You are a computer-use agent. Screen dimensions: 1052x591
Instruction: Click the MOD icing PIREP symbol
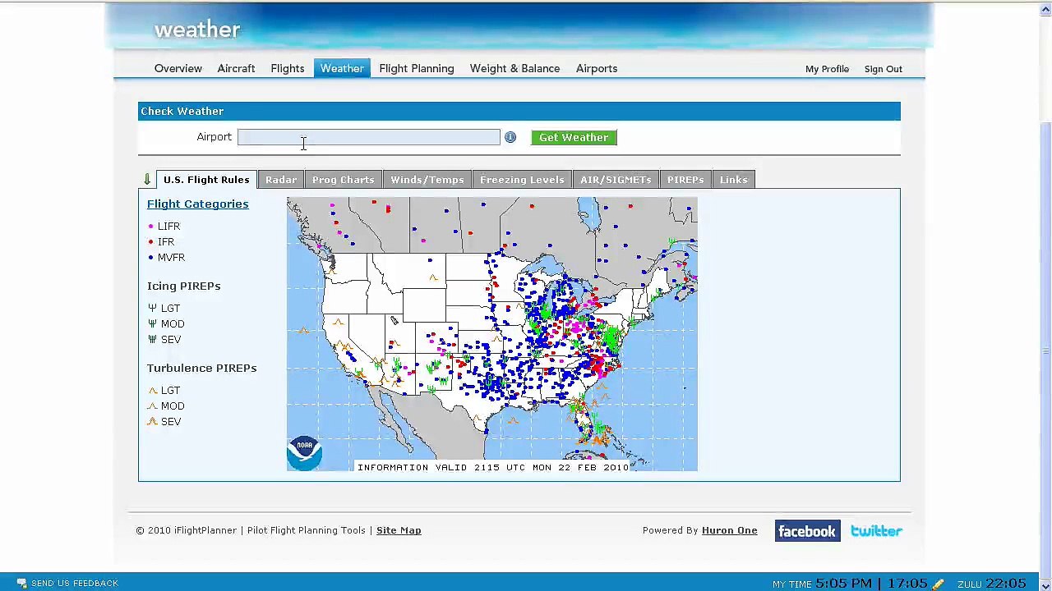click(x=152, y=323)
